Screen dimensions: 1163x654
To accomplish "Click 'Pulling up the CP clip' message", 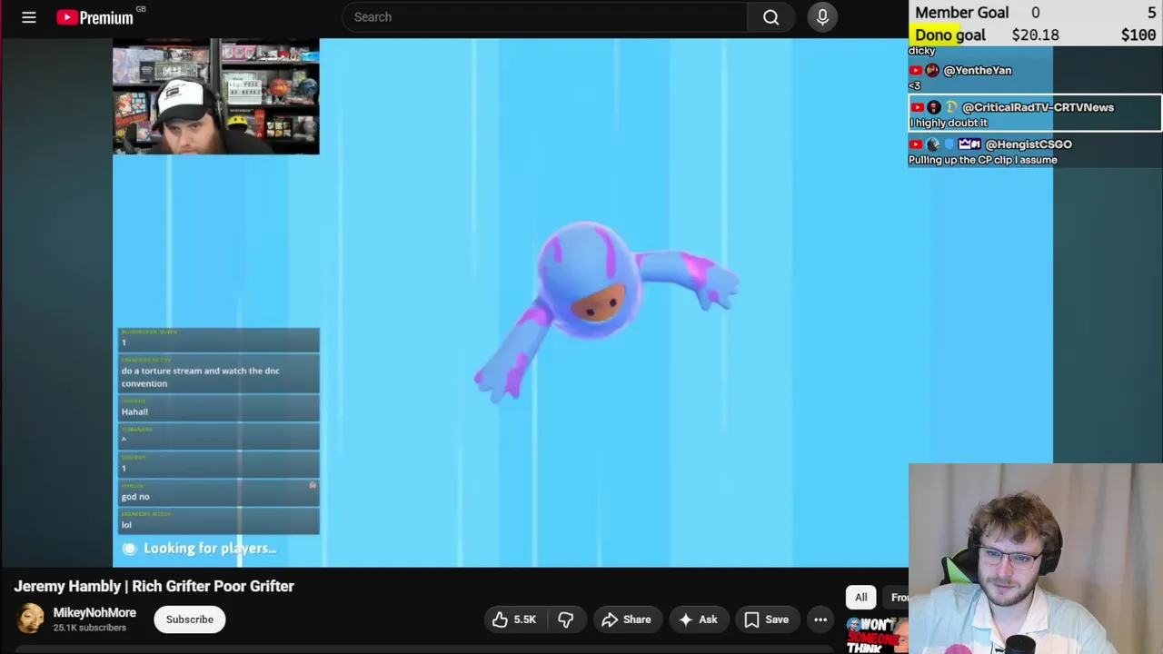I will click(x=983, y=160).
